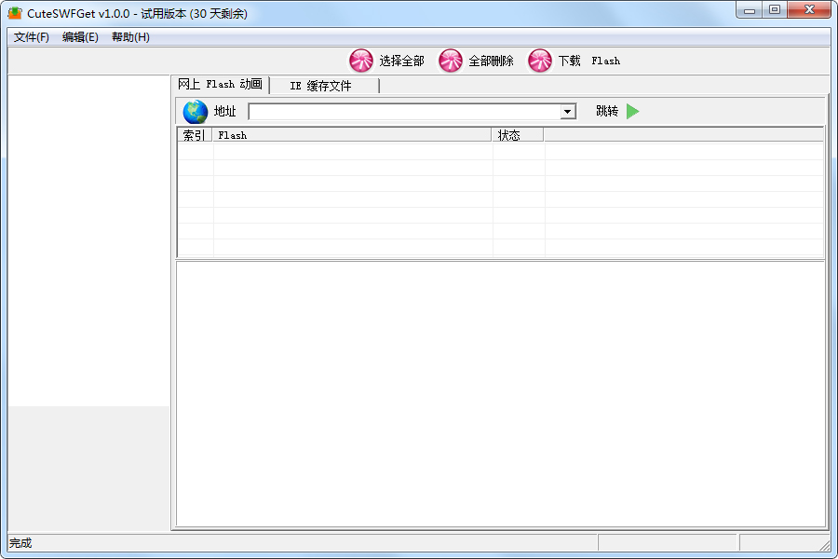Select the 网上 Flash 动画 tab
The width and height of the screenshot is (838, 559).
(221, 84)
